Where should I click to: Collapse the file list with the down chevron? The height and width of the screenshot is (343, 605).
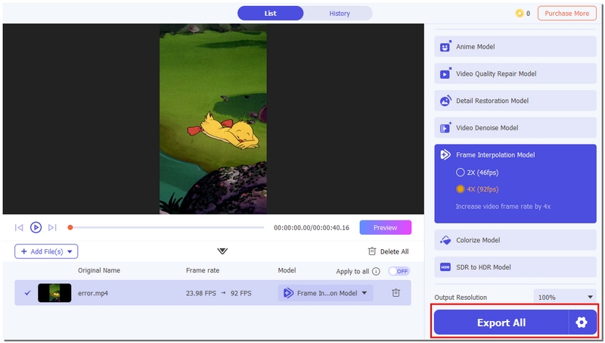222,251
